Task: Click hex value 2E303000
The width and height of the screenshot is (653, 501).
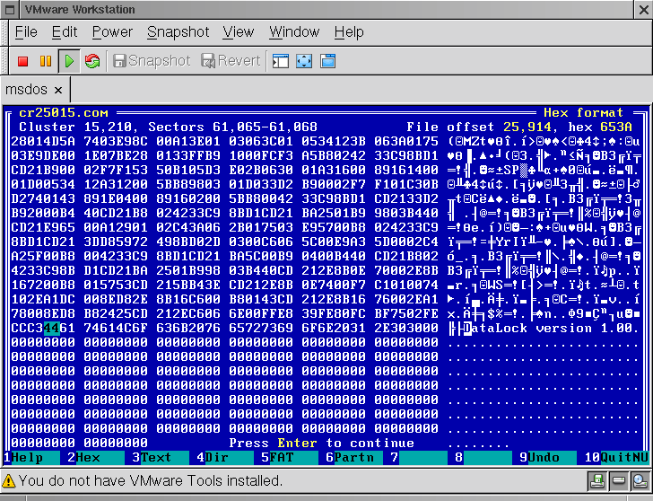Action: coord(406,328)
